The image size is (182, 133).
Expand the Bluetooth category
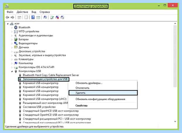[12, 27]
